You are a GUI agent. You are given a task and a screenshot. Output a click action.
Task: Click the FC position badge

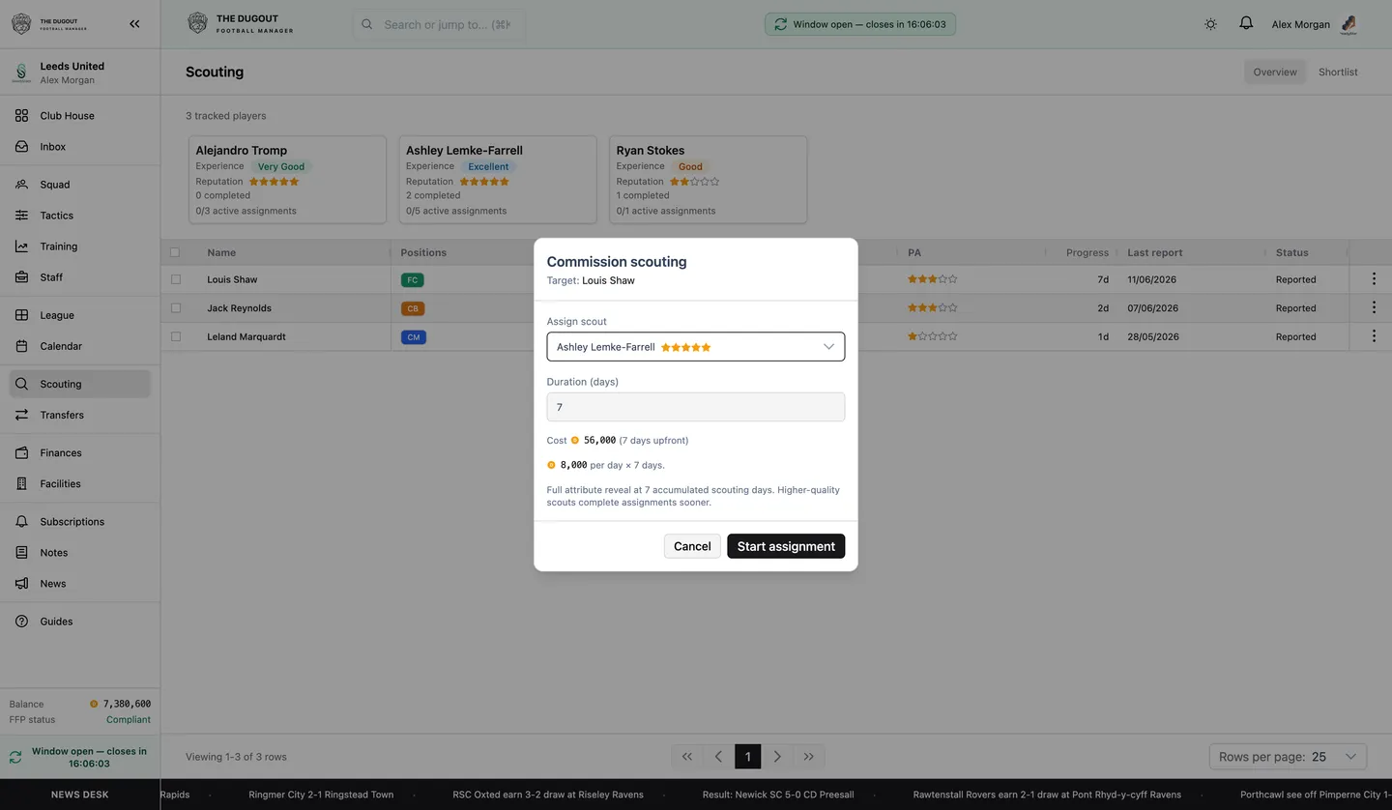coord(413,280)
